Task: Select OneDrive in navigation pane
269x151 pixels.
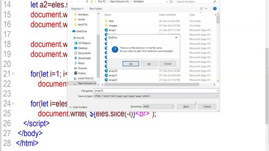Action: [x=82, y=31]
